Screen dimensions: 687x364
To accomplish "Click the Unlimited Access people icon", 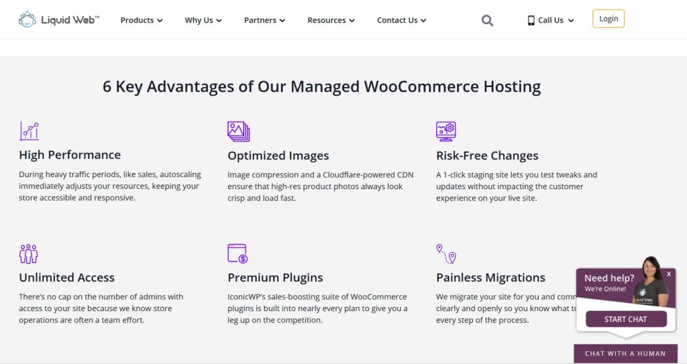I will coord(28,253).
